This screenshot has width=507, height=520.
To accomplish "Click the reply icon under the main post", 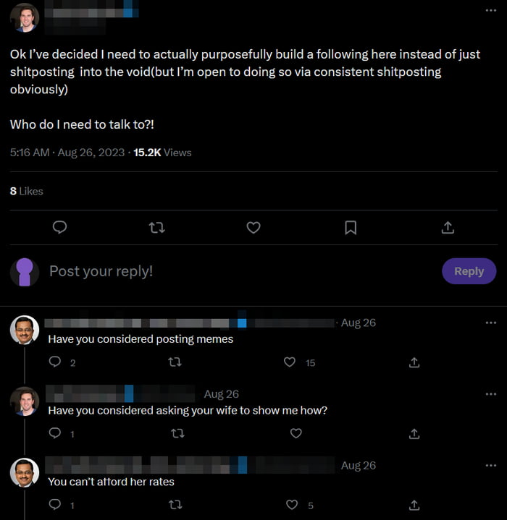I will pyautogui.click(x=61, y=228).
